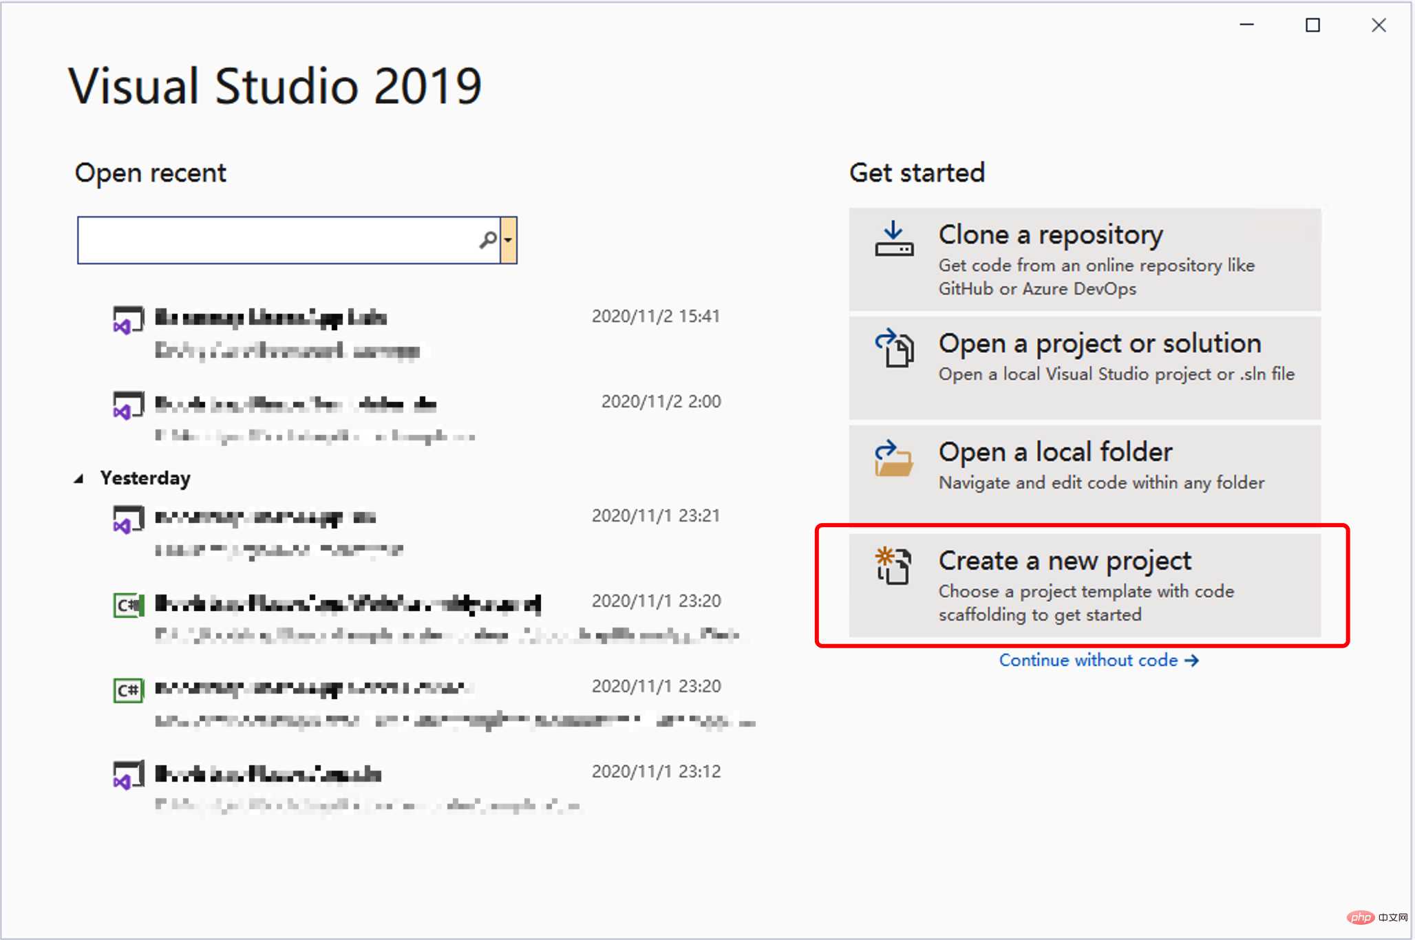Focus the Open recent search field
The width and height of the screenshot is (1415, 940).
(289, 240)
